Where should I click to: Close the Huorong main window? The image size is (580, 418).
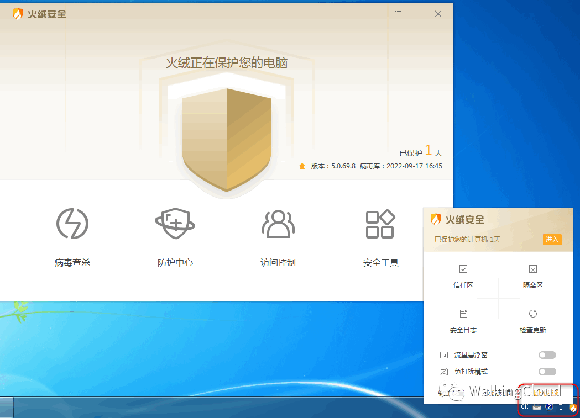click(438, 14)
